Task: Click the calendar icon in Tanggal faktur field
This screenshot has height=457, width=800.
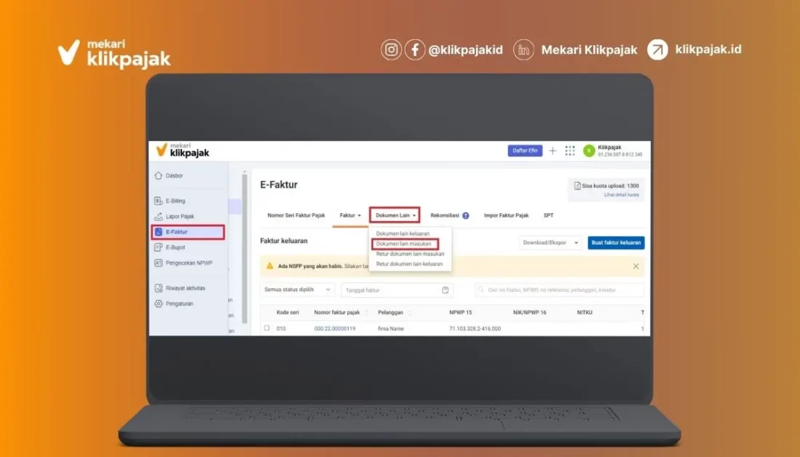Action: (445, 290)
